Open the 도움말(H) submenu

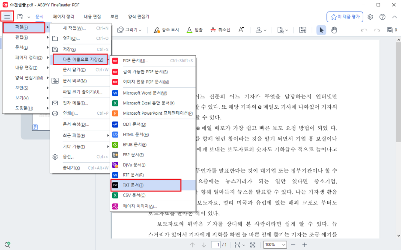coord(26,108)
